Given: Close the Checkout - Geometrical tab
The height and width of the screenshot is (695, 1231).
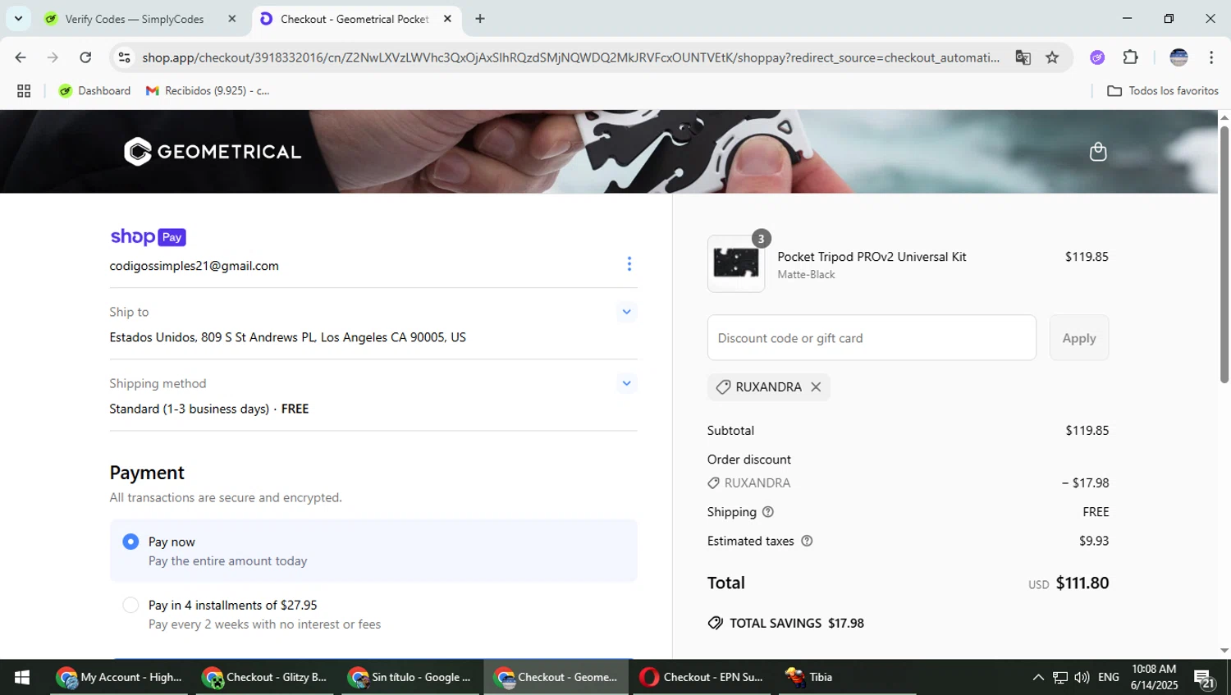Looking at the screenshot, I should pos(447,19).
